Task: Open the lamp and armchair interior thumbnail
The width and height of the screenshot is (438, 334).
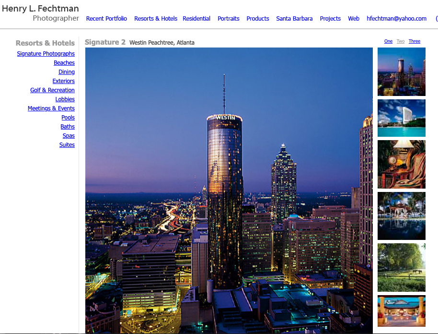Action: pyautogui.click(x=401, y=164)
